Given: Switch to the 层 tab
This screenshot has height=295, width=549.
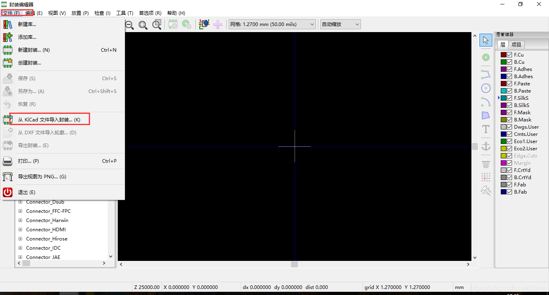Looking at the screenshot, I should [x=502, y=45].
